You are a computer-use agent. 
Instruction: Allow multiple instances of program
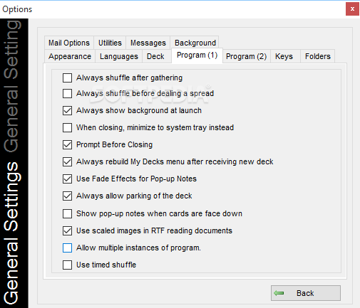pyautogui.click(x=67, y=248)
